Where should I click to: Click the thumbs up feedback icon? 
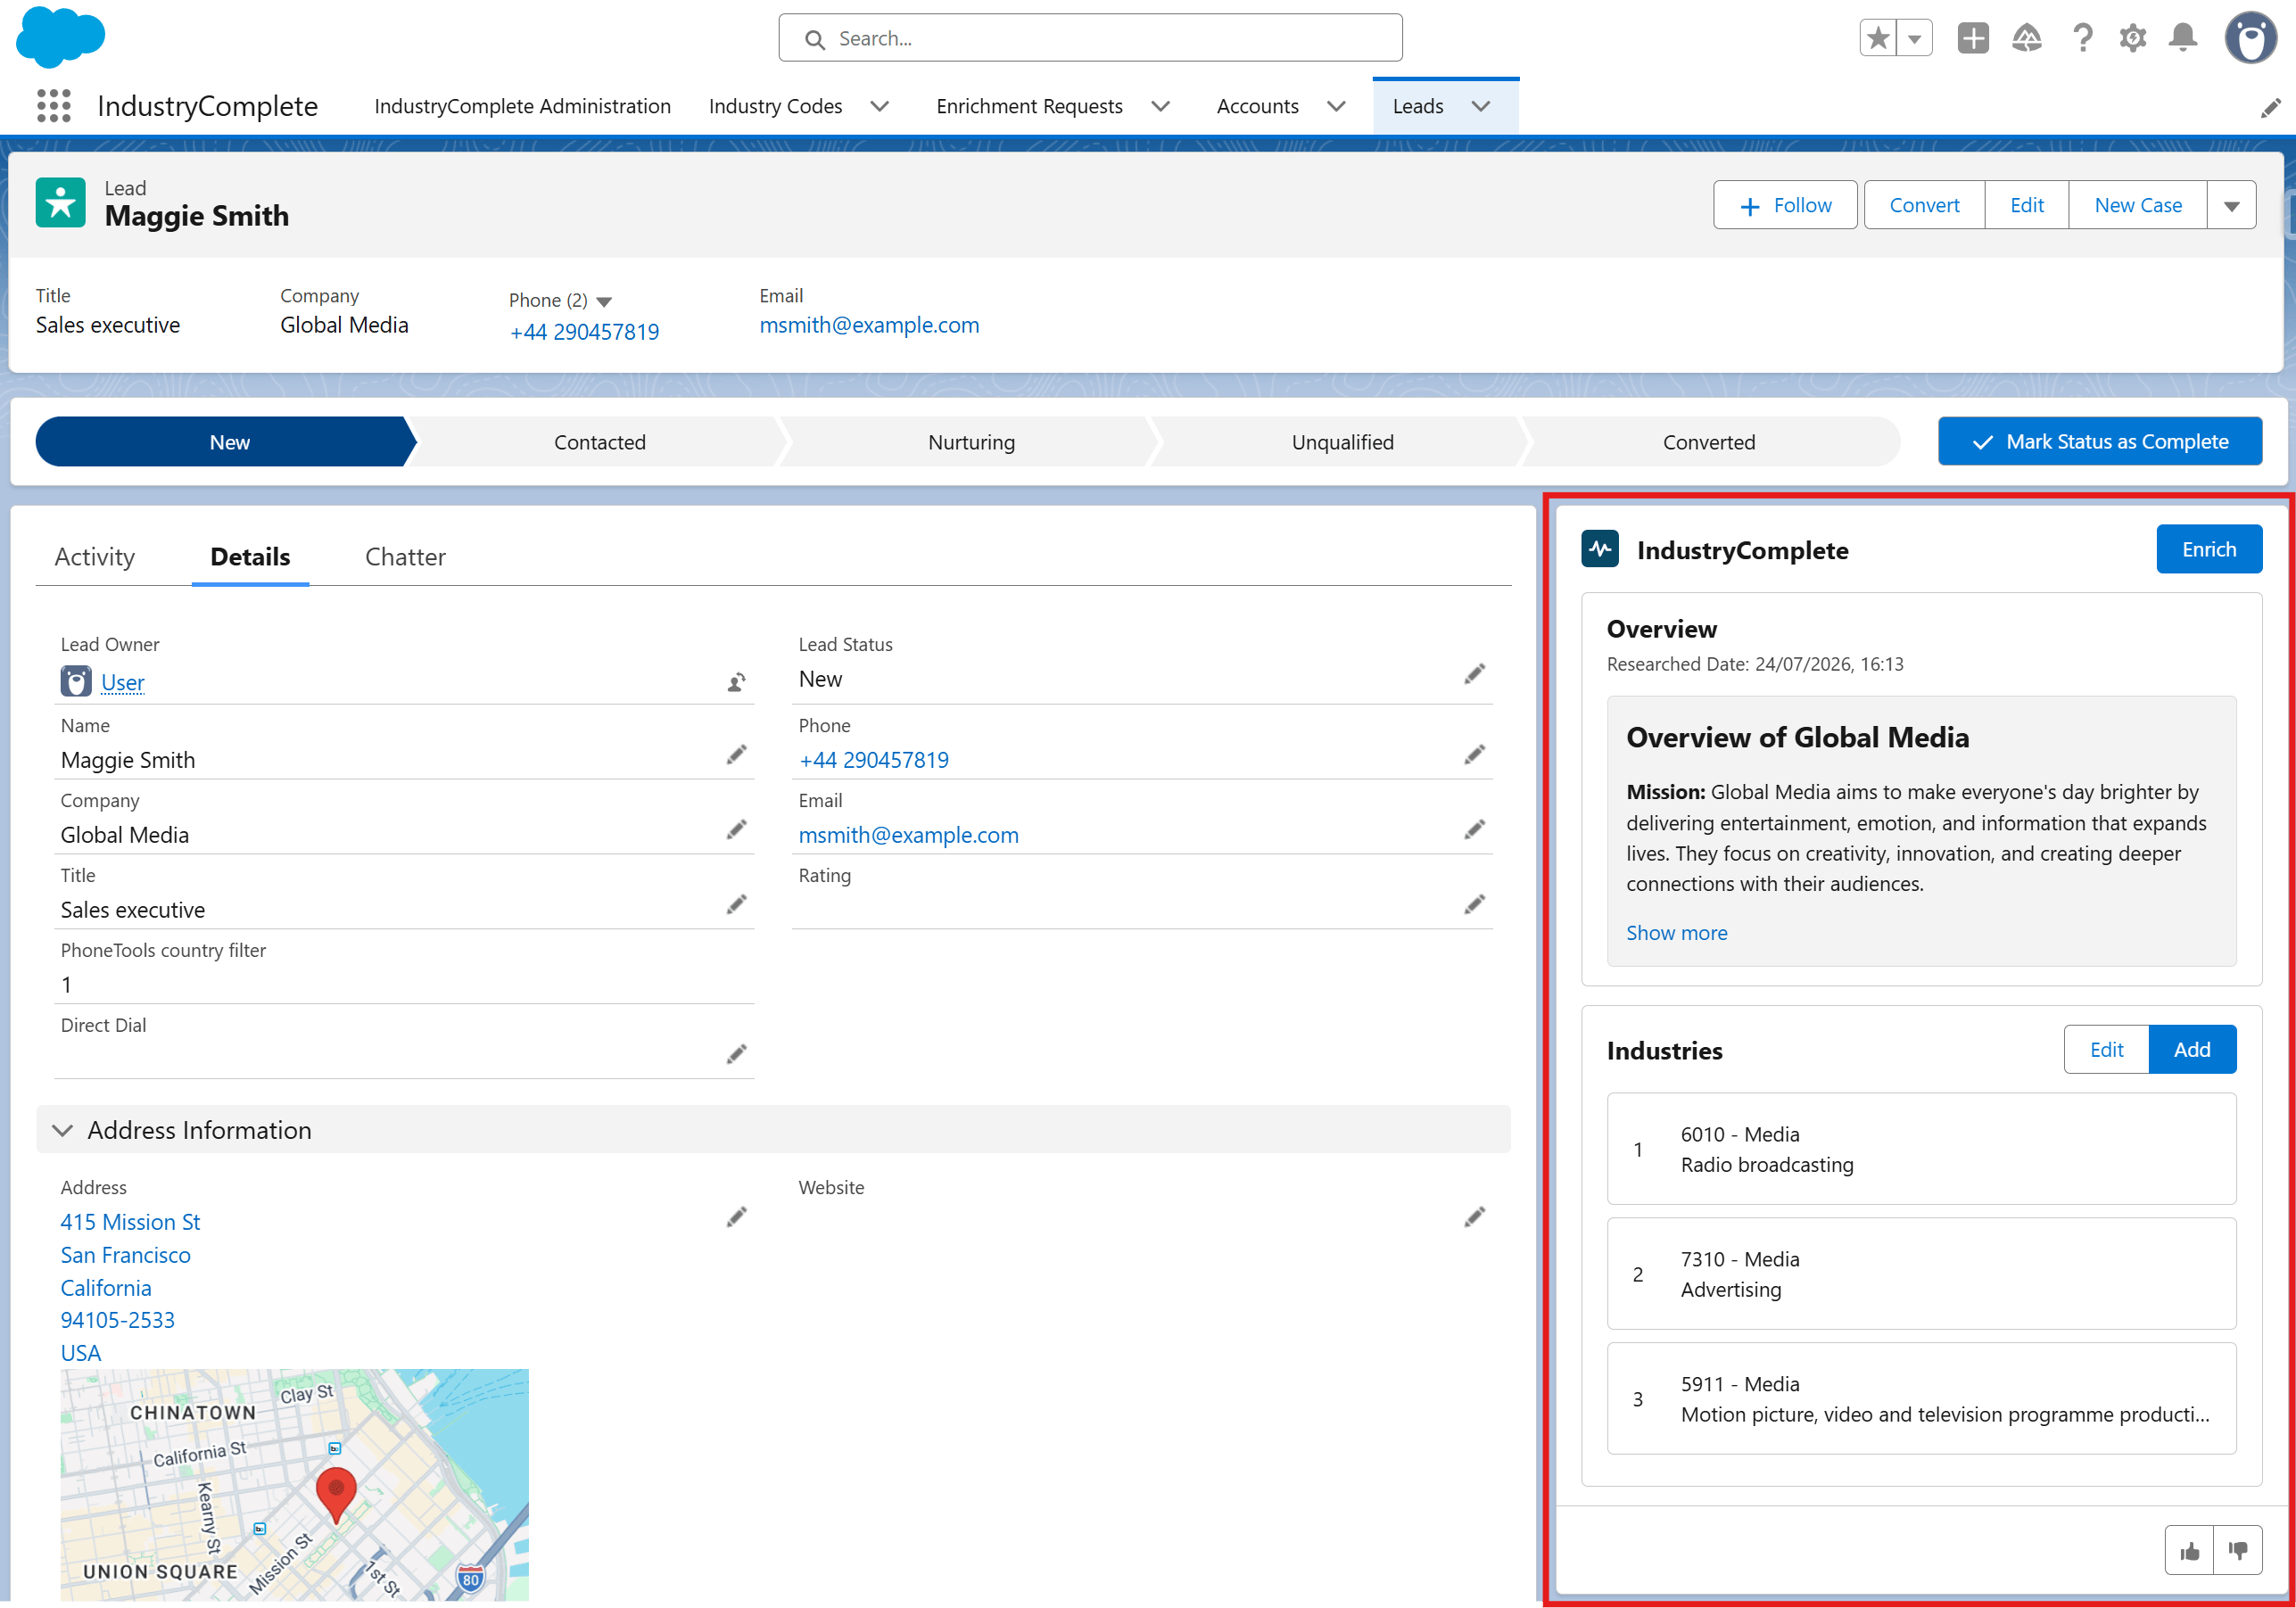coord(2190,1550)
